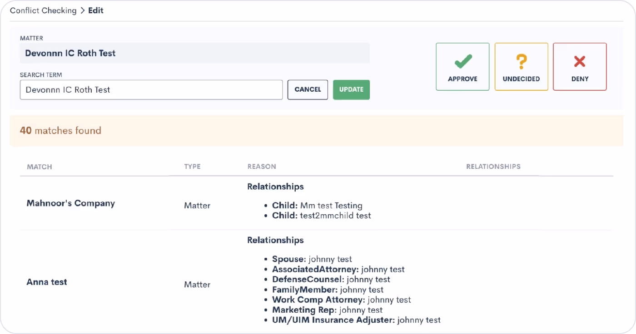The image size is (636, 334).
Task: Click the green Update button
Action: [351, 90]
